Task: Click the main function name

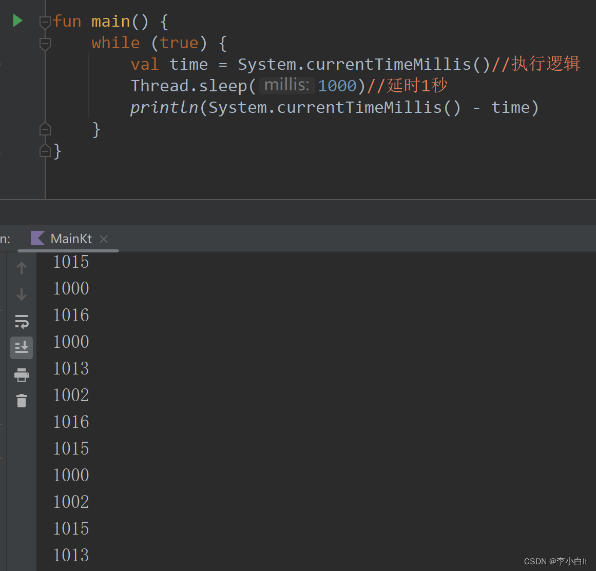Action: [110, 21]
